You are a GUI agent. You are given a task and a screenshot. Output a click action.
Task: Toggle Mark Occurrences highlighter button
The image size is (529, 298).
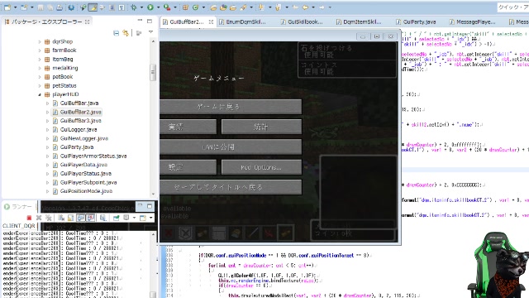point(93,7)
